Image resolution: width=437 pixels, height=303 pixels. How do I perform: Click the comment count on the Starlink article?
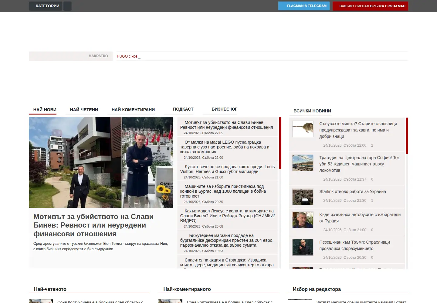pyautogui.click(x=372, y=201)
